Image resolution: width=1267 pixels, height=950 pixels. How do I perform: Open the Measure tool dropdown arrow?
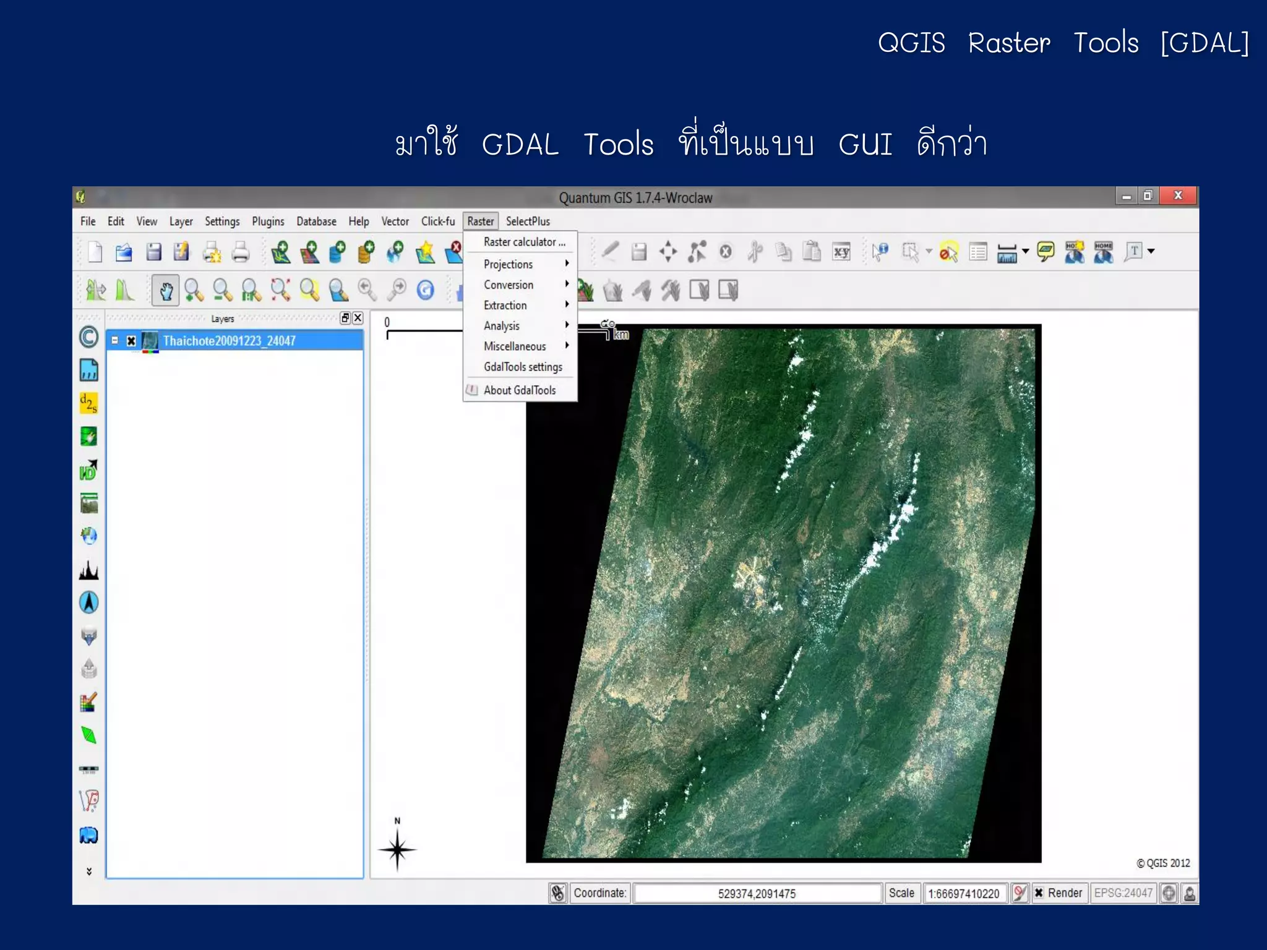pos(1026,251)
